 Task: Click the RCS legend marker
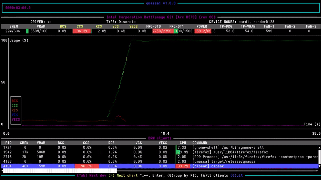pyautogui.click(x=14, y=110)
